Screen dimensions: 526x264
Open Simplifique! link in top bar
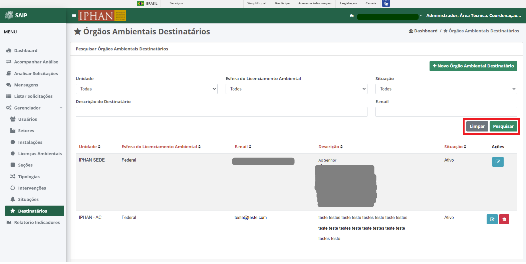[x=257, y=3]
